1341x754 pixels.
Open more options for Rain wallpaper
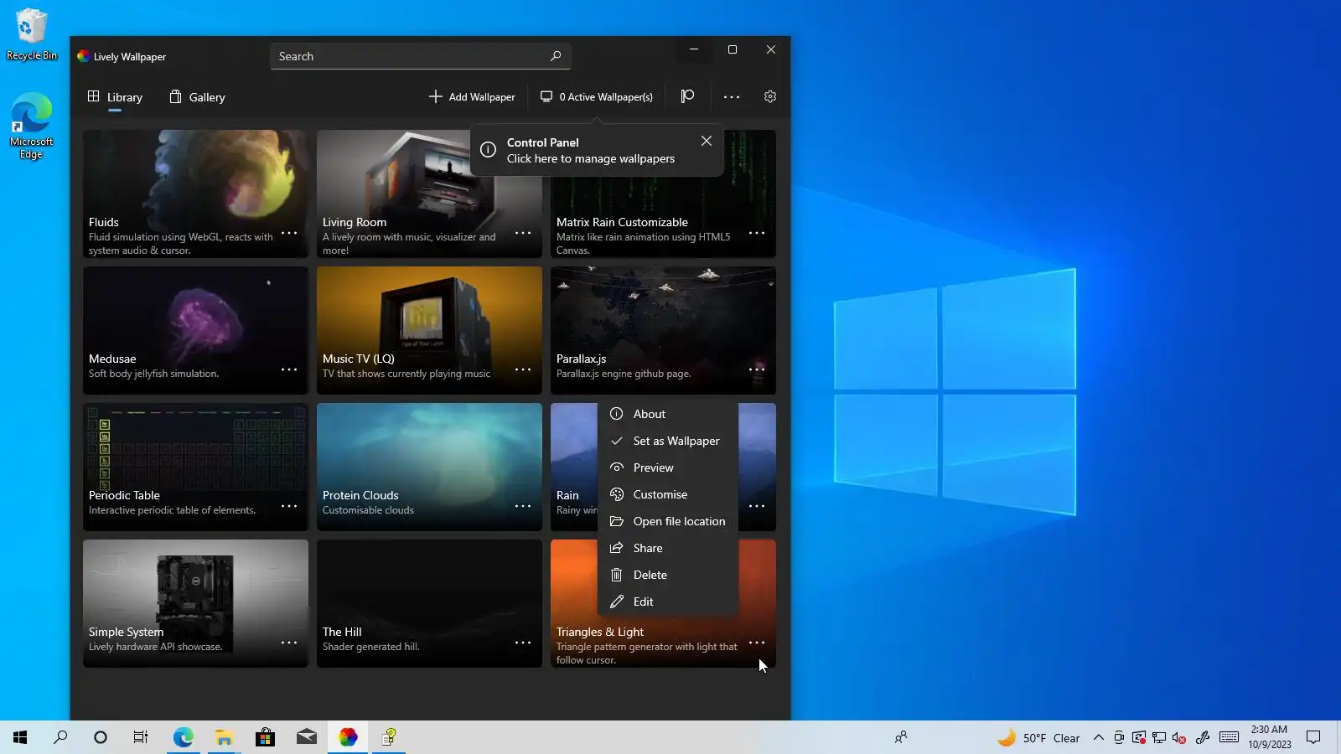tap(757, 506)
